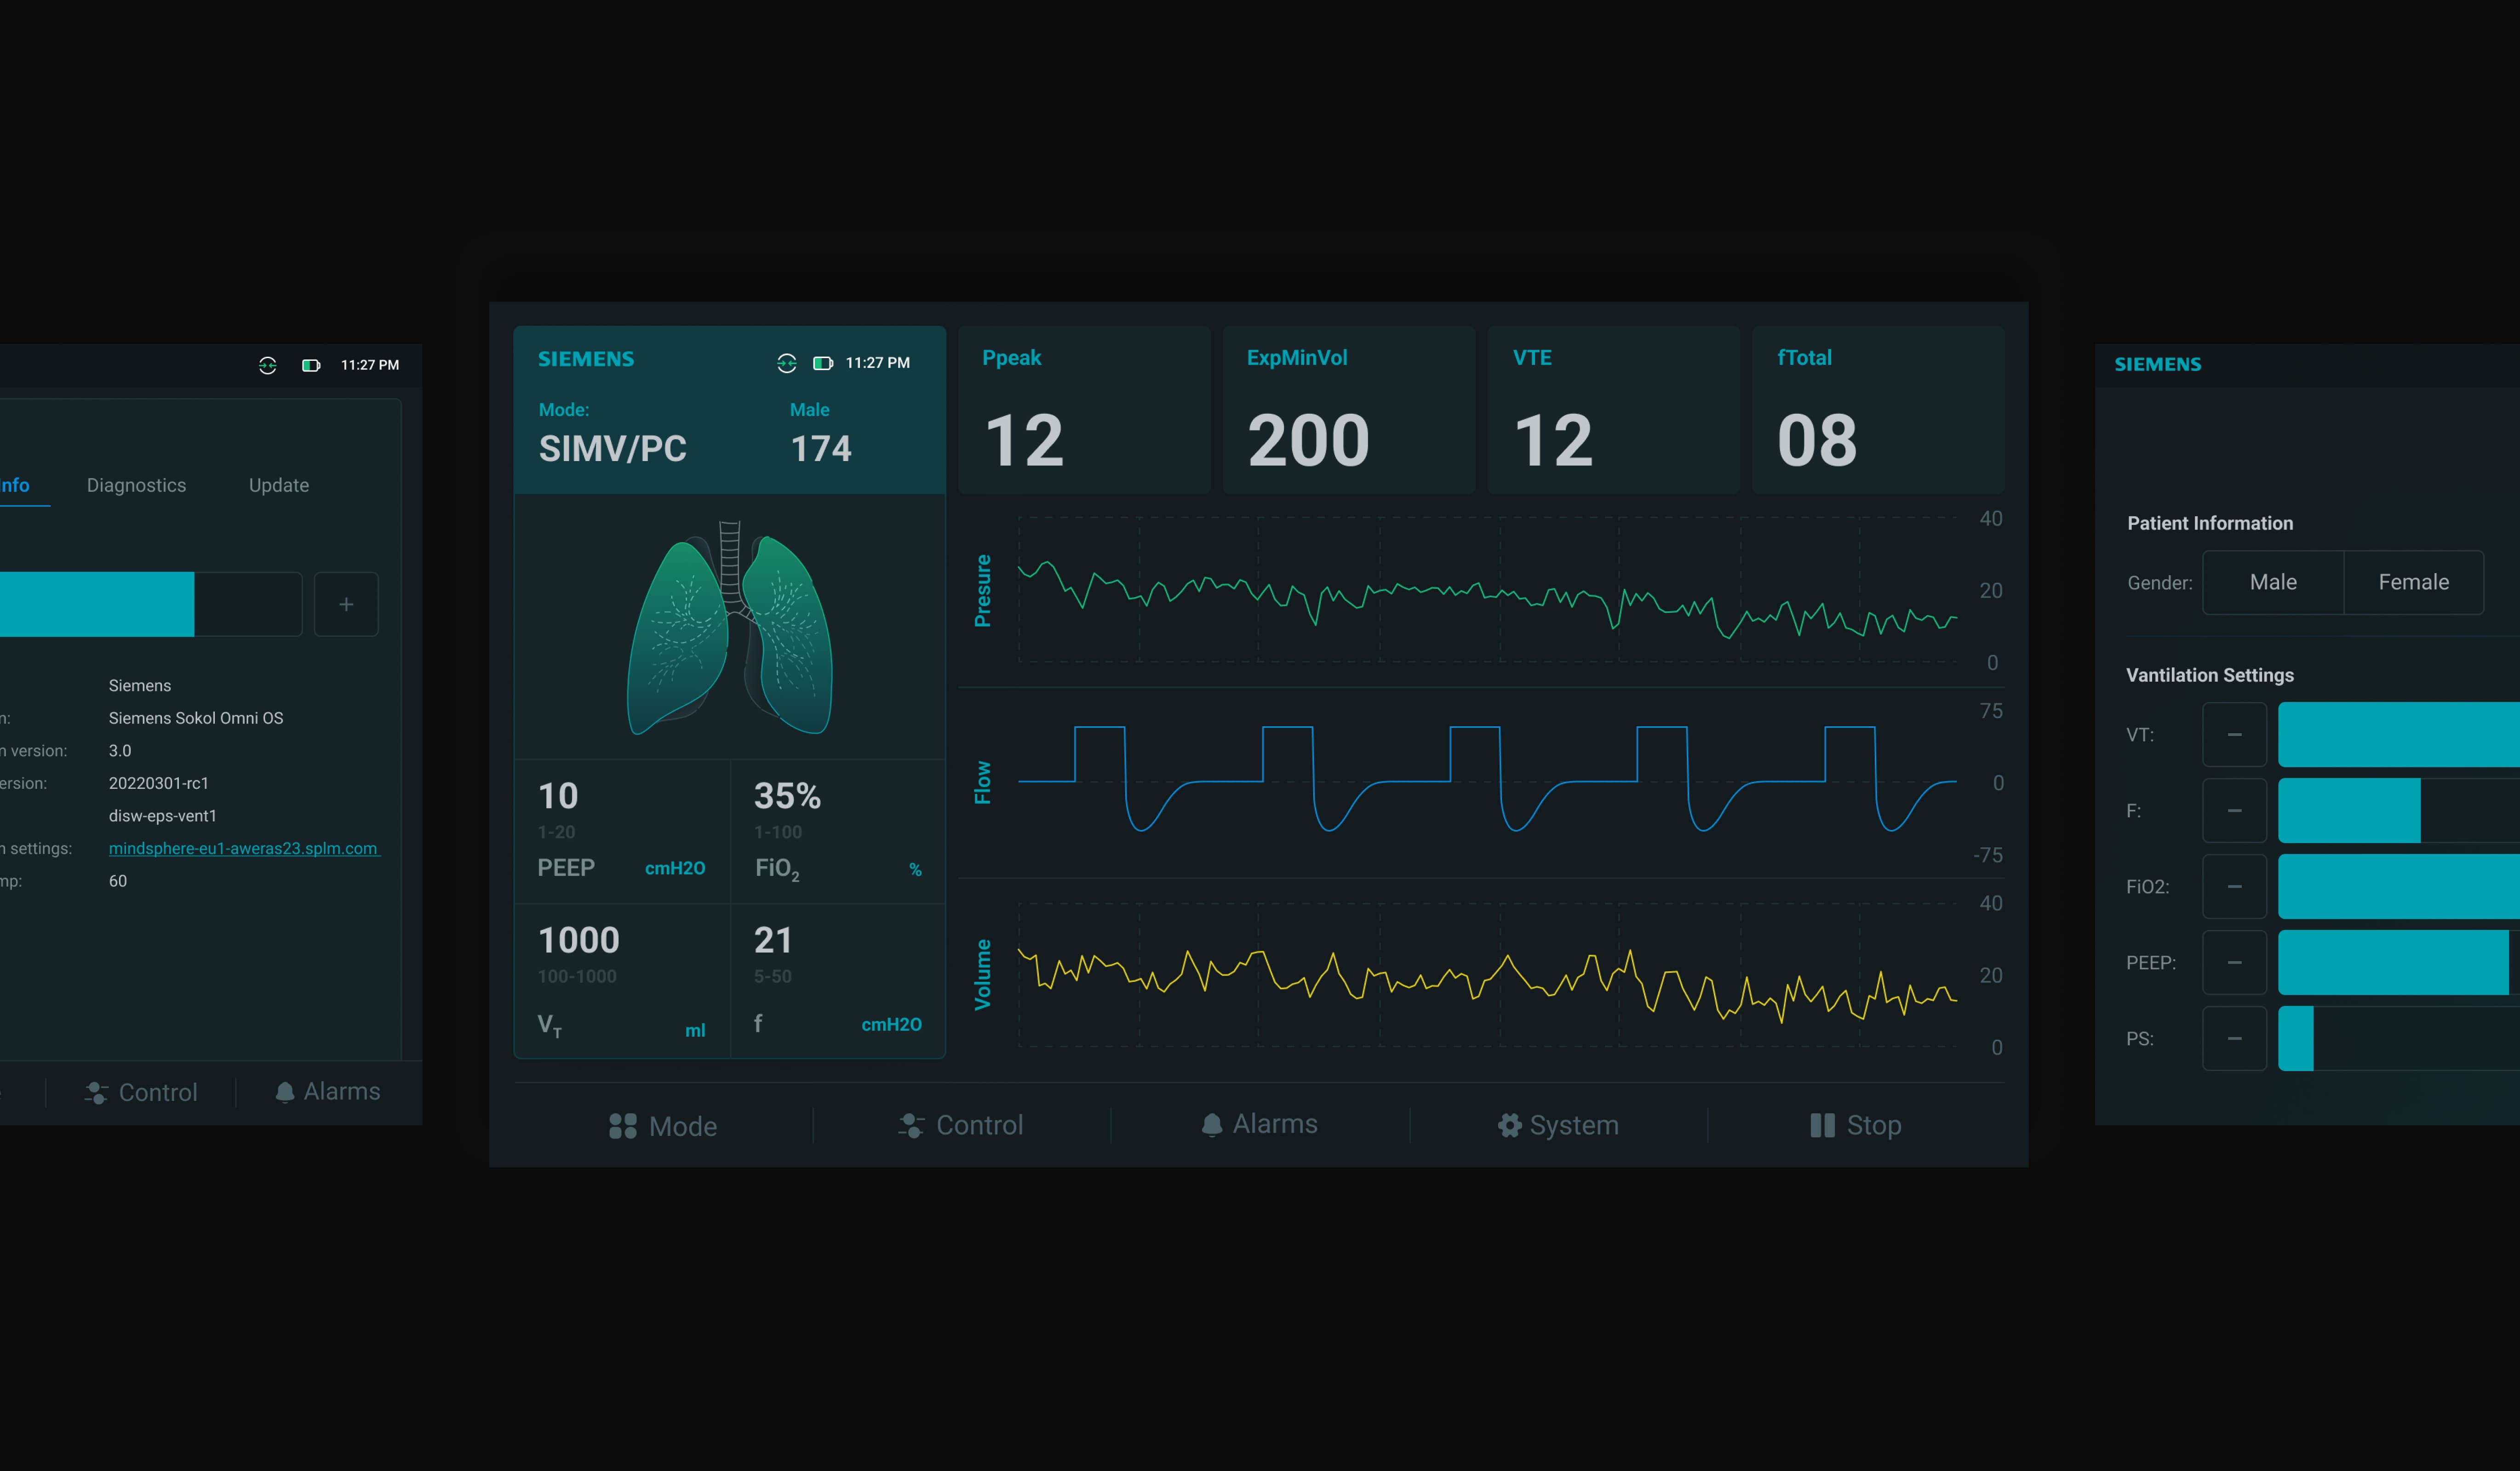Select Male gender option
2520x1471 pixels.
[2272, 582]
